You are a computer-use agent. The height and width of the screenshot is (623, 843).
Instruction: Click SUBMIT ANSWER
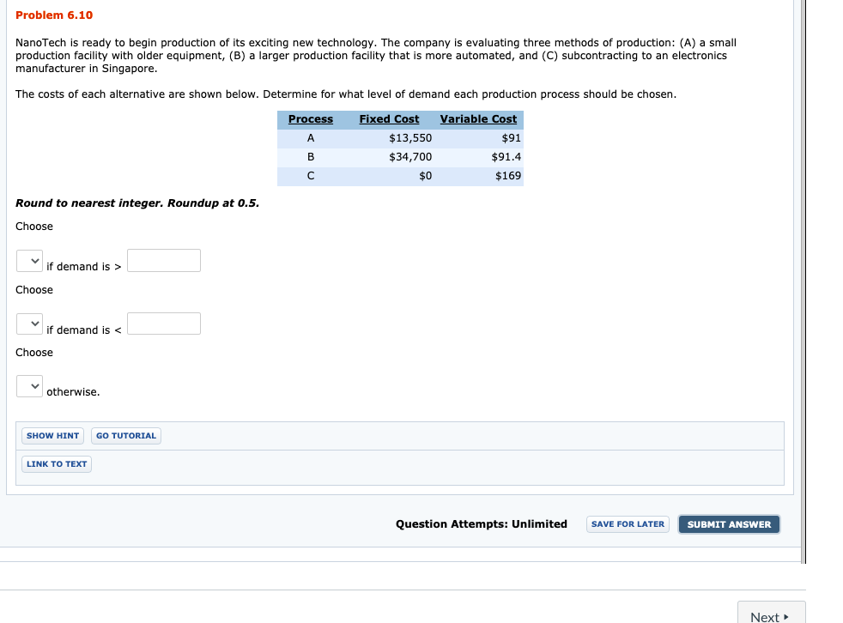[728, 523]
